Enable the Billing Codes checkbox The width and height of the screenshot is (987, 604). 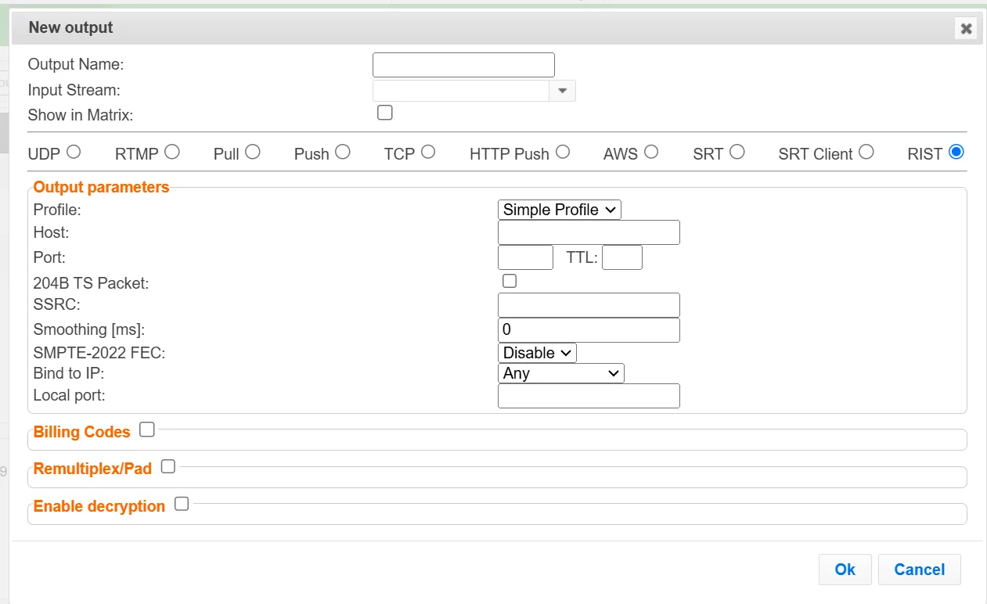147,429
